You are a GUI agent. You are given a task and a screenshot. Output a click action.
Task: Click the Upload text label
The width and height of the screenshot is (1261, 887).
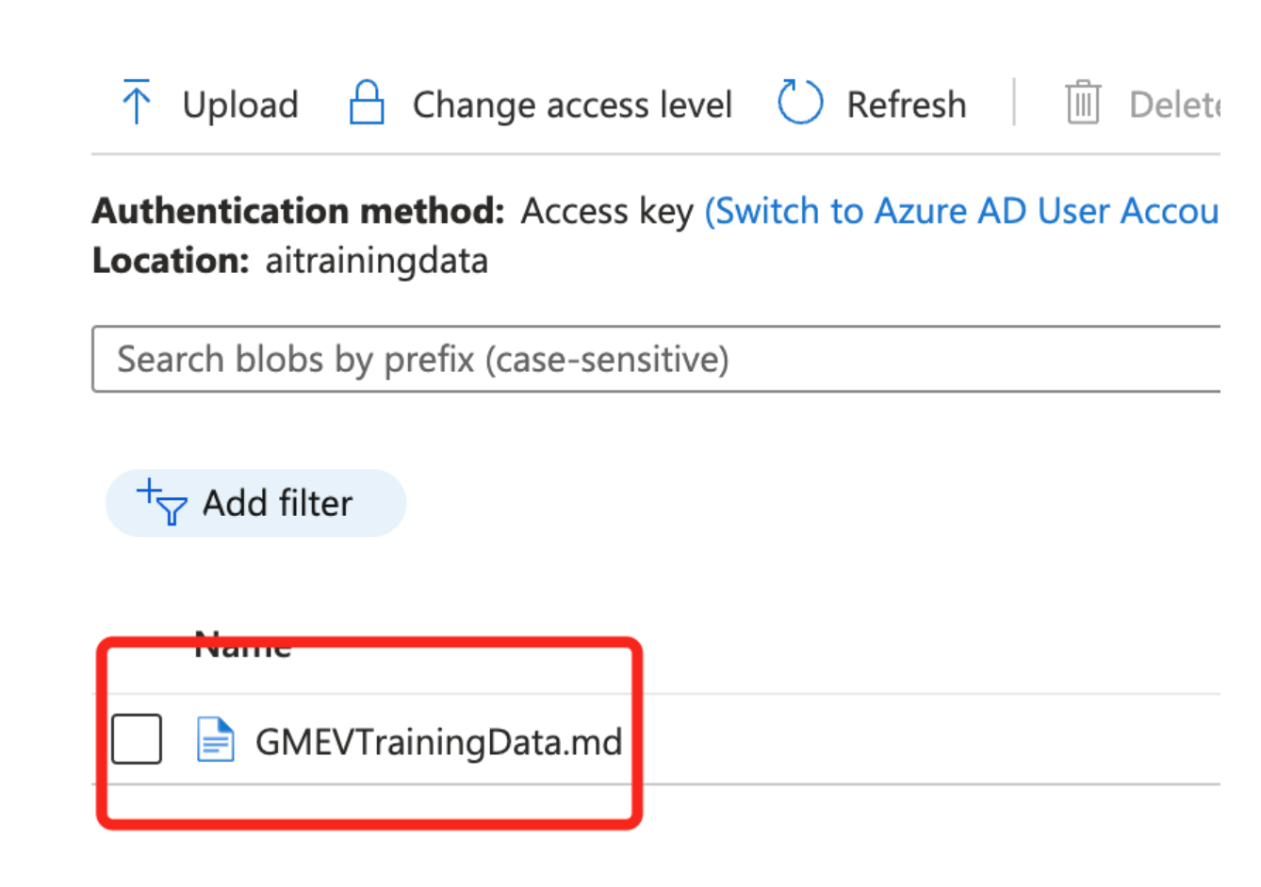[x=240, y=105]
